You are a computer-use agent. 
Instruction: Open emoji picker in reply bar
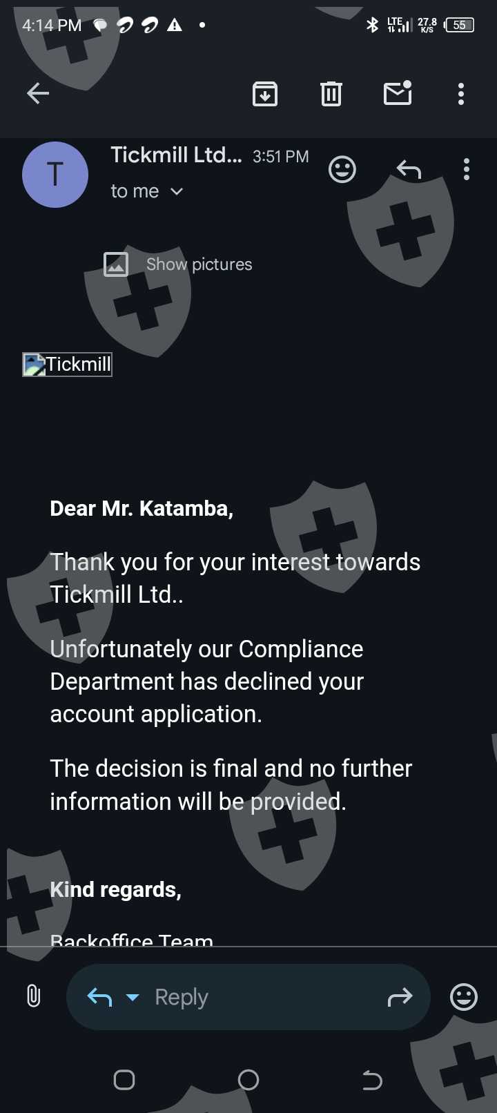(464, 997)
